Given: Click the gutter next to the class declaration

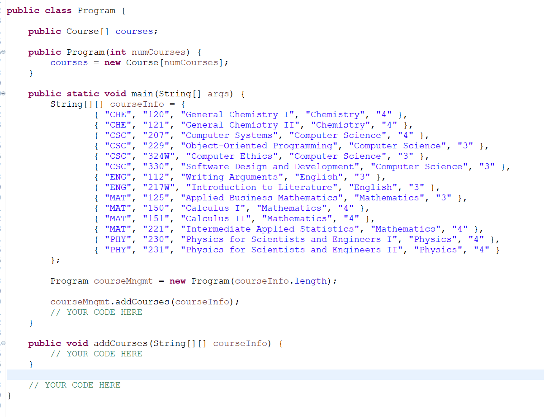Looking at the screenshot, I should coord(2,10).
